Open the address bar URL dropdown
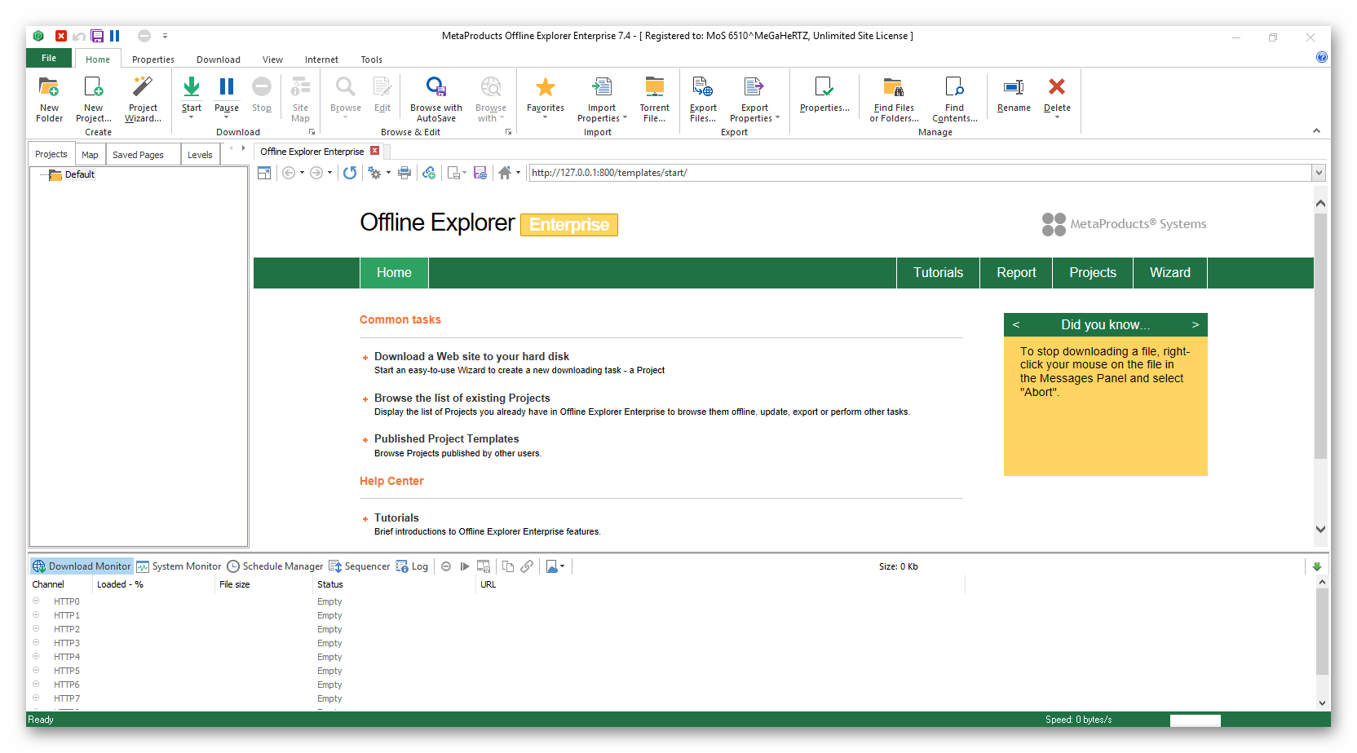The width and height of the screenshot is (1357, 753). click(x=1319, y=173)
